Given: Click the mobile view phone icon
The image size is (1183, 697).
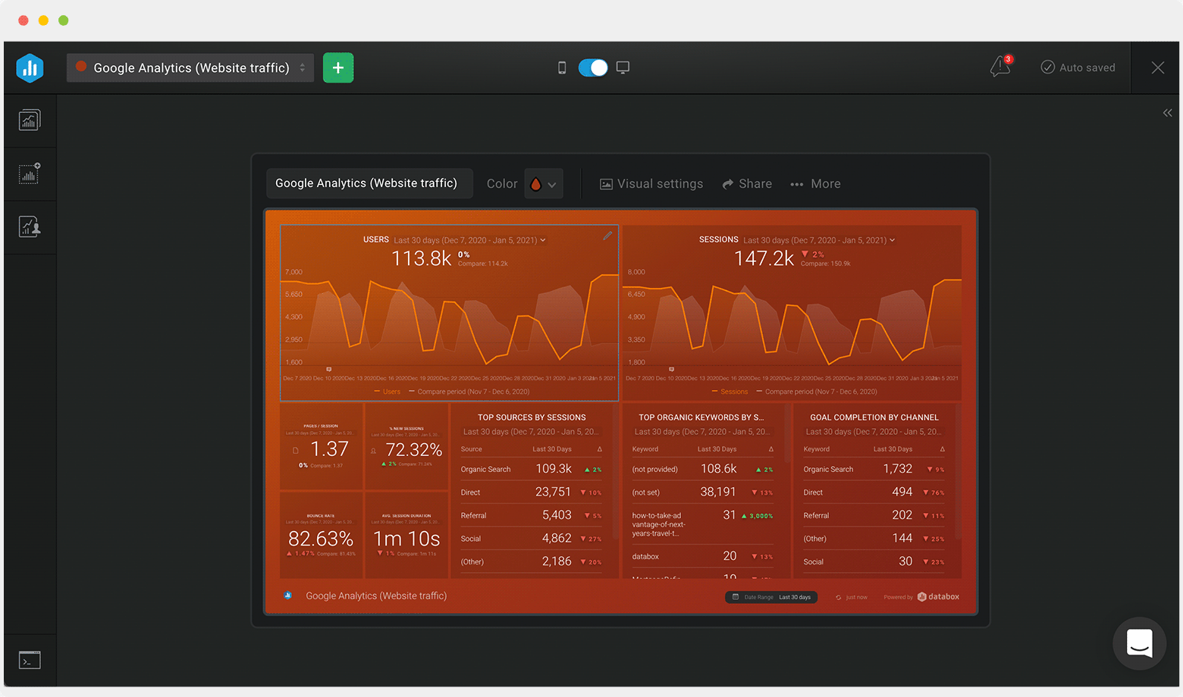Looking at the screenshot, I should 562,68.
